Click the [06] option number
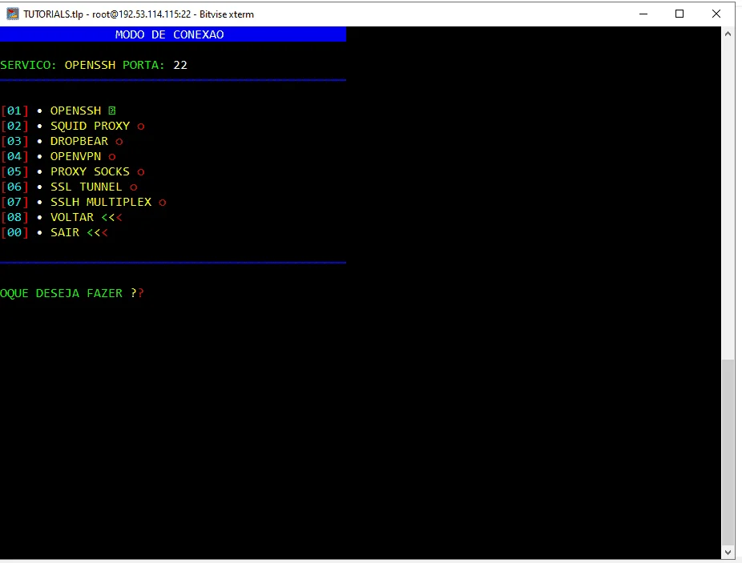The width and height of the screenshot is (742, 563). pyautogui.click(x=14, y=187)
